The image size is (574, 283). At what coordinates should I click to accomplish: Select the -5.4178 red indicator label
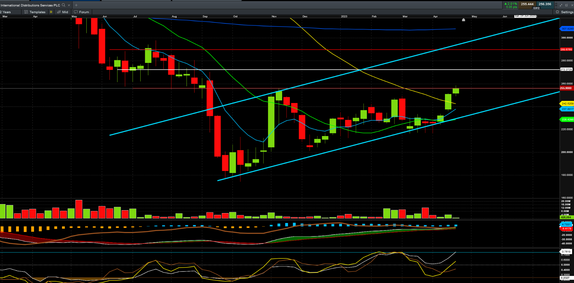click(566, 228)
